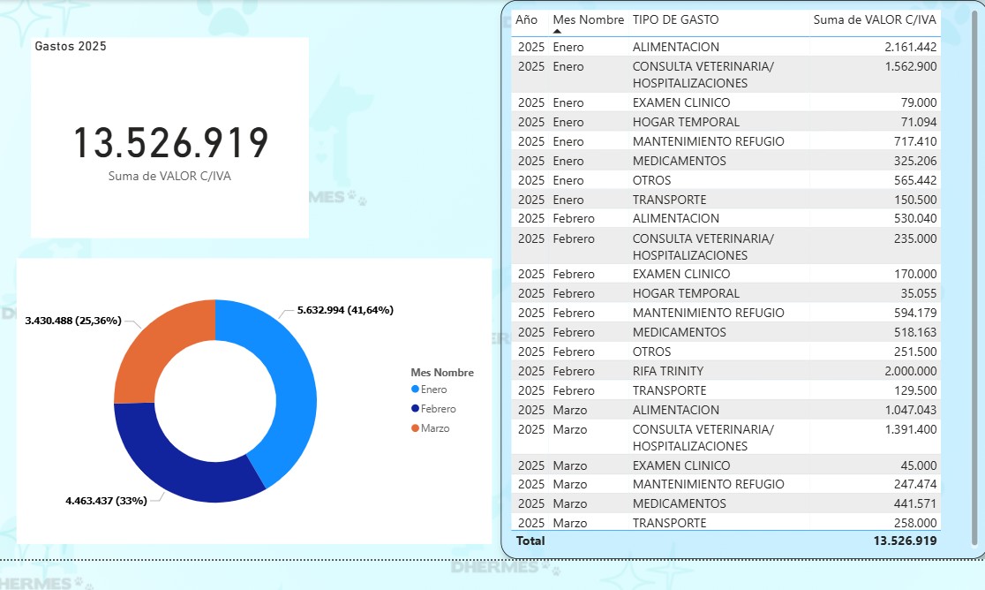Sort by the TIPO DE GASTO column header
The width and height of the screenshot is (985, 590).
pos(675,19)
